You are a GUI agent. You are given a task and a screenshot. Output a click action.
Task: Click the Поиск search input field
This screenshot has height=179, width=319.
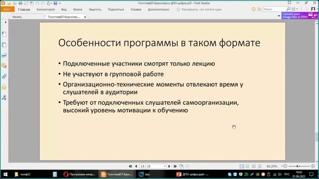[275, 9]
